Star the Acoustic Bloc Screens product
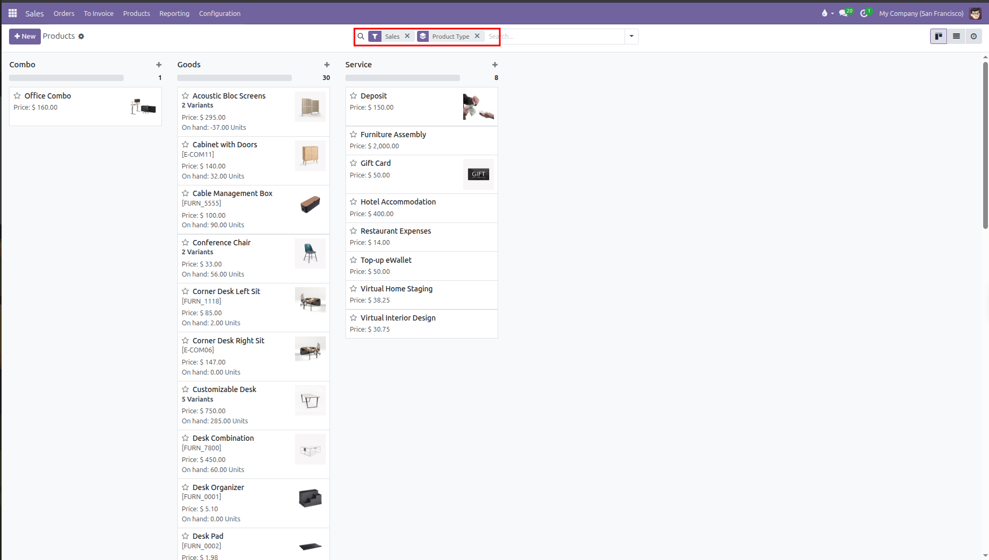Screen dimensions: 989x560 click(185, 96)
